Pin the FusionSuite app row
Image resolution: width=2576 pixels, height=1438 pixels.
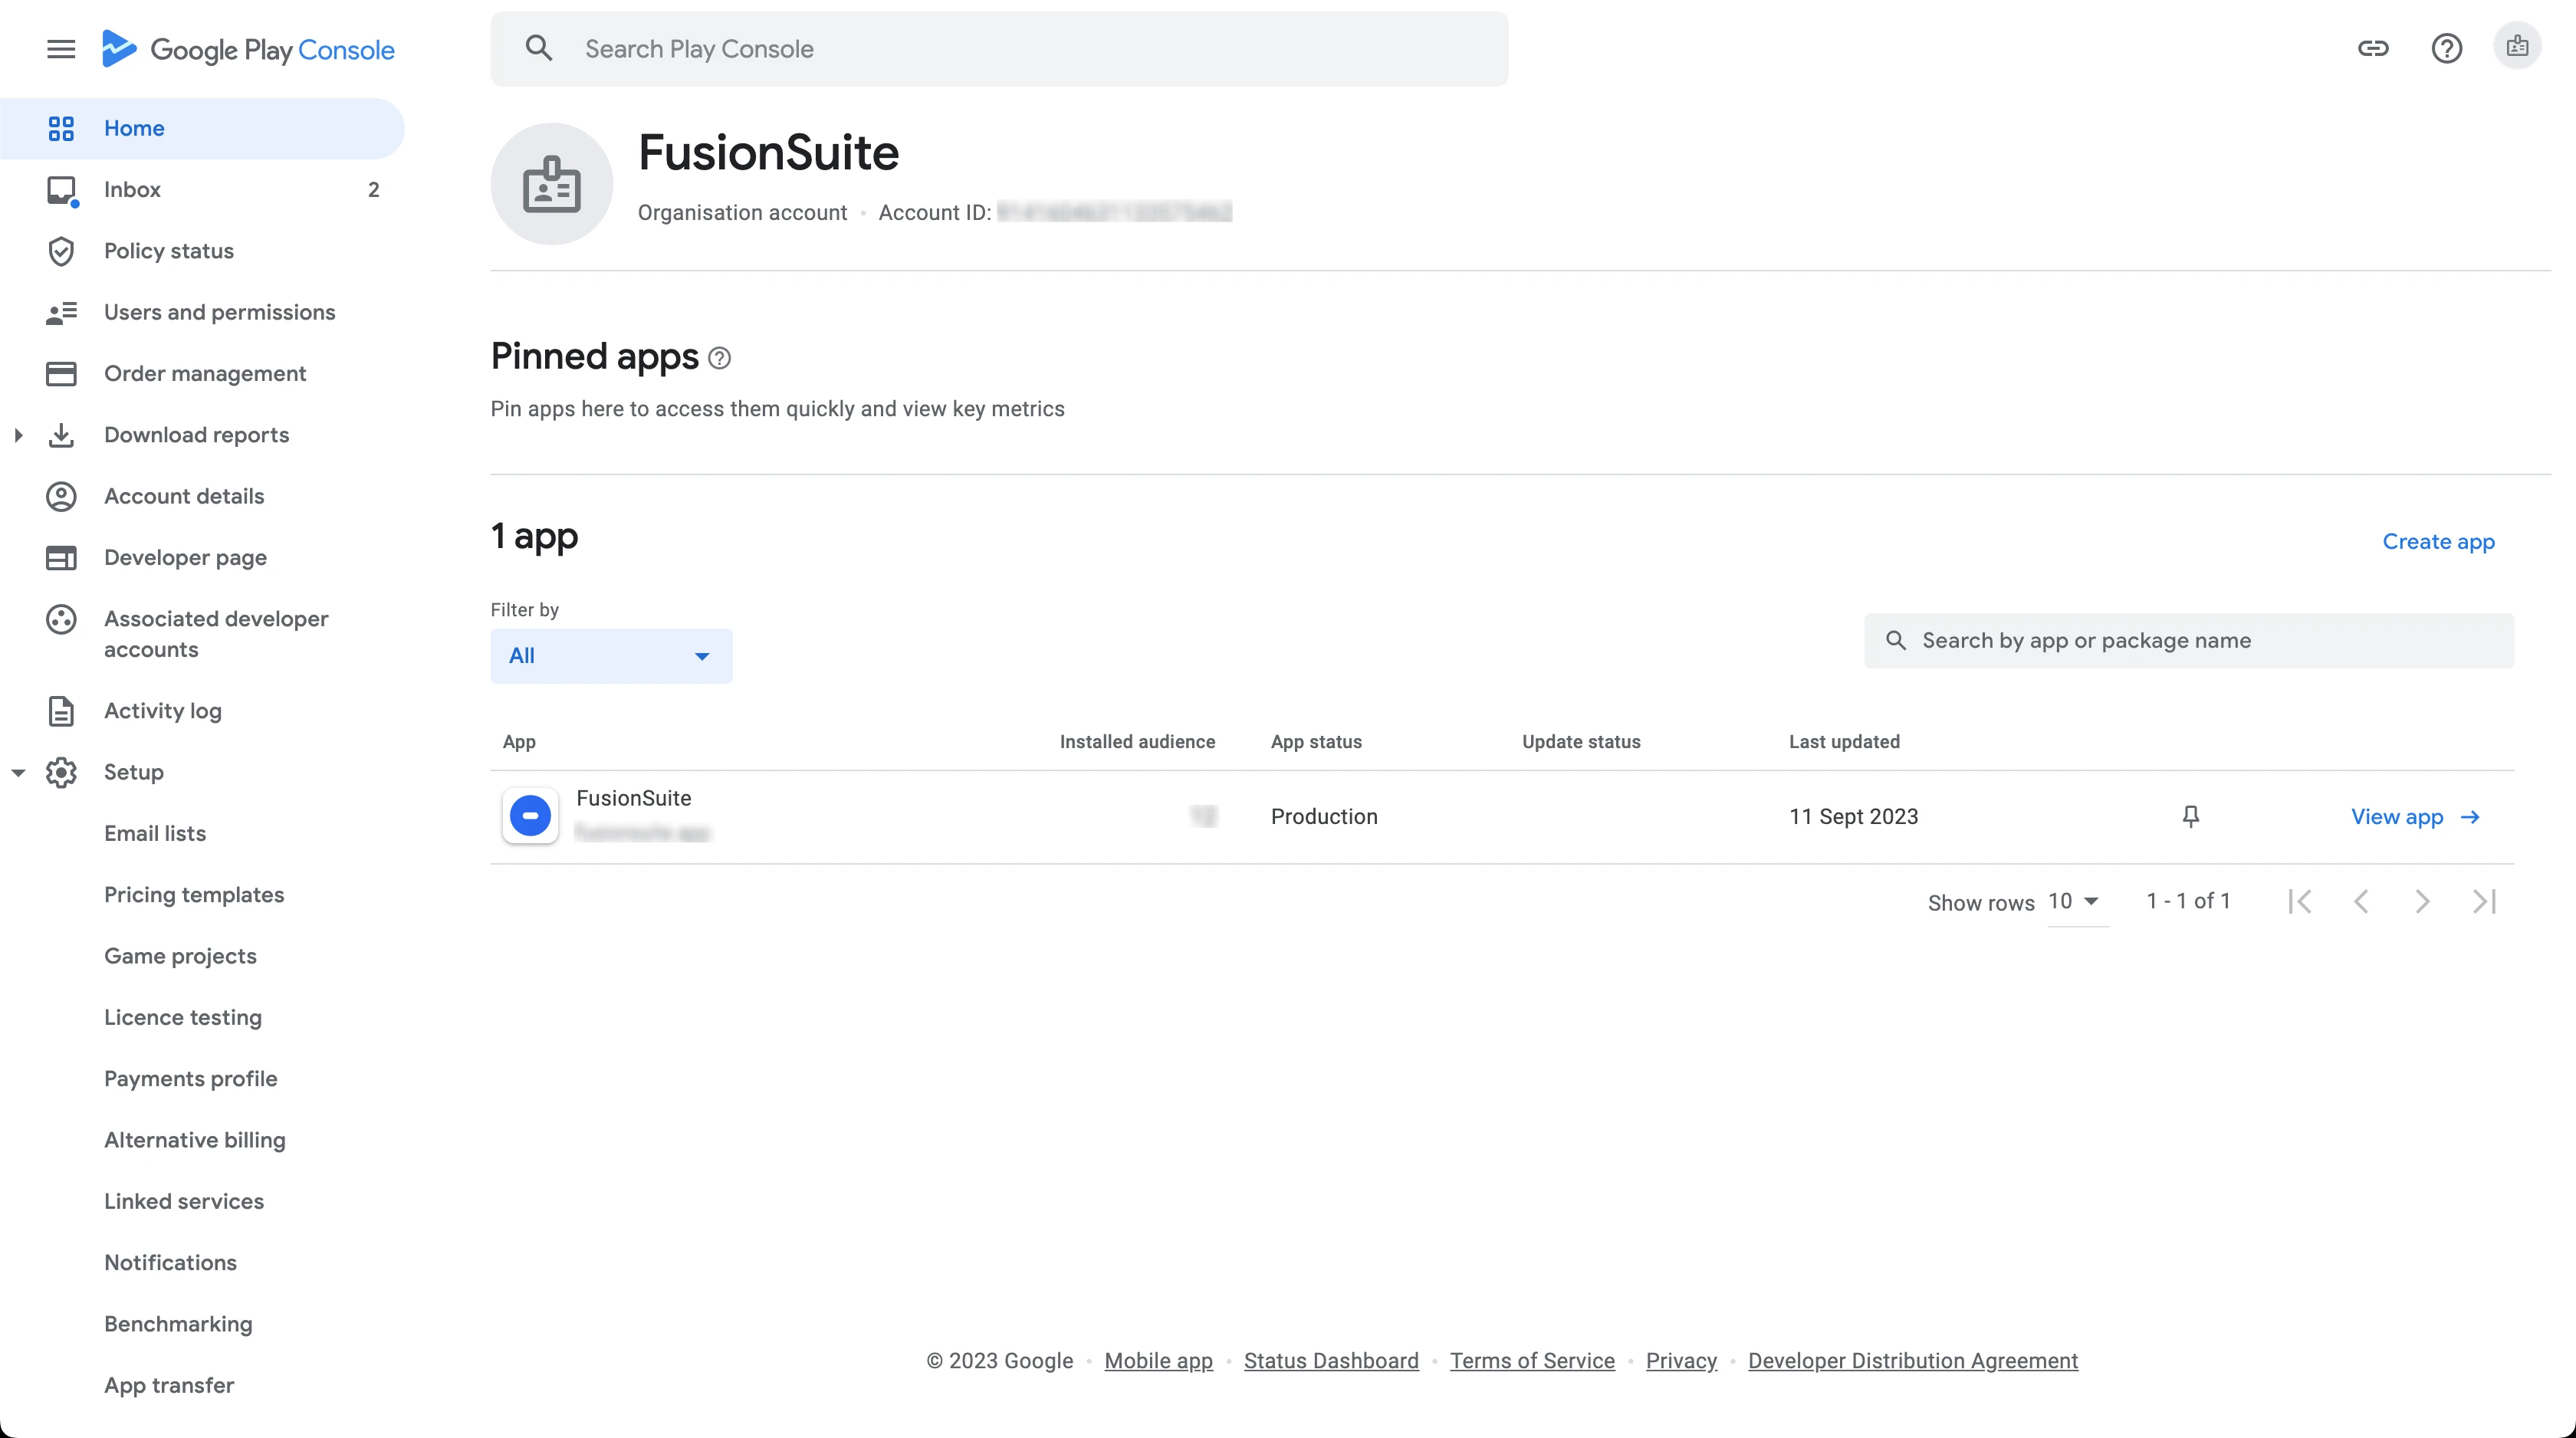pyautogui.click(x=2190, y=817)
